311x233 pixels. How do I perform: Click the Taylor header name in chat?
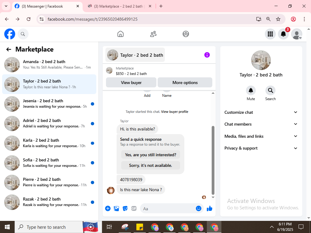[x=142, y=55]
